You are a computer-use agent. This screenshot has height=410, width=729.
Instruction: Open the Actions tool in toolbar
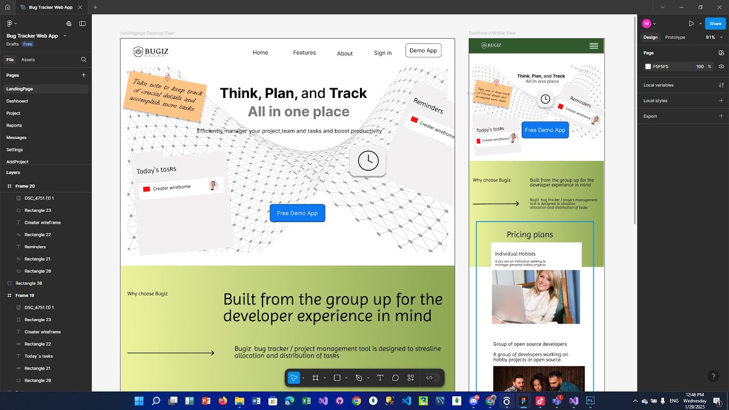click(x=411, y=378)
